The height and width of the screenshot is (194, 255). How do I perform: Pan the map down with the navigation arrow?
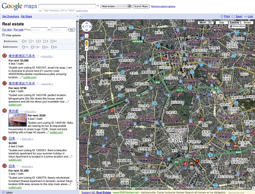(87, 30)
